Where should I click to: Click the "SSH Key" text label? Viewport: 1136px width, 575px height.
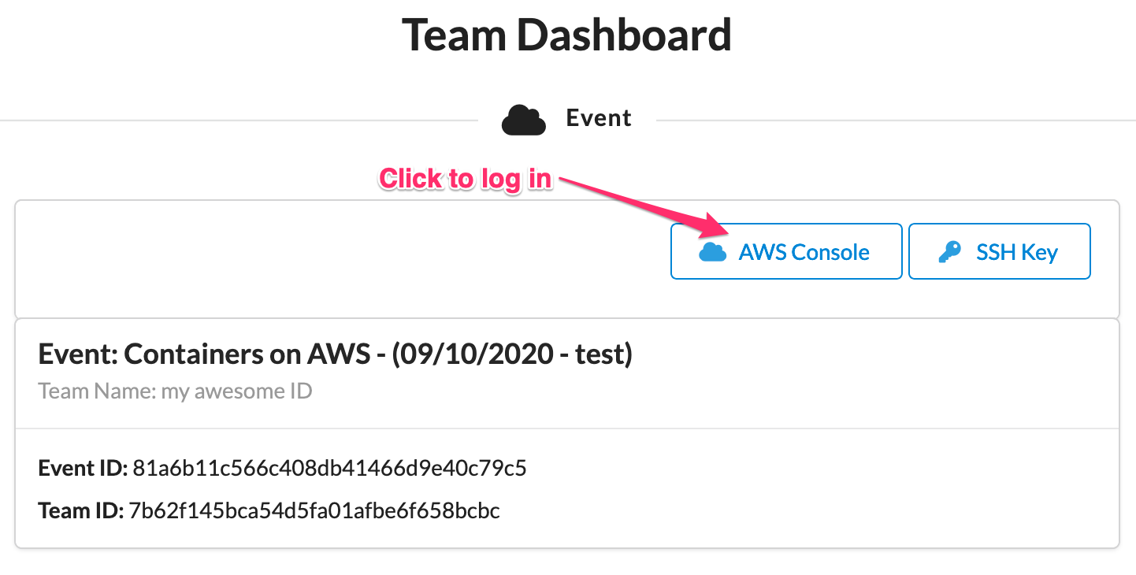[1016, 252]
